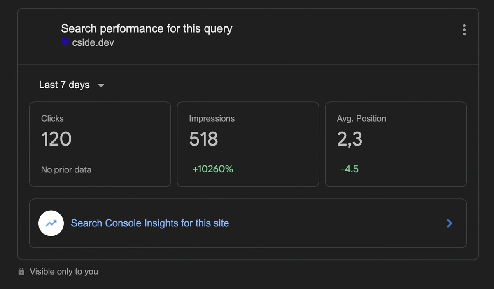Click the Search performance for this query title
The height and width of the screenshot is (289, 494).
tap(147, 28)
